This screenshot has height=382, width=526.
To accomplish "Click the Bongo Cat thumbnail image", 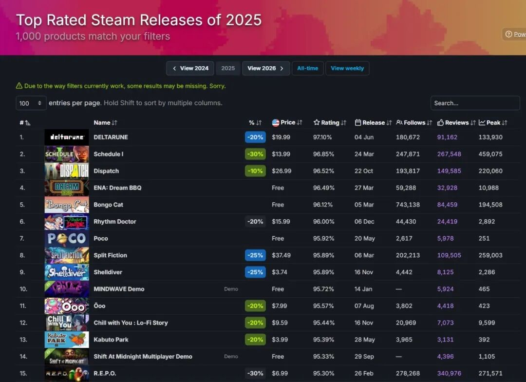I will [x=67, y=205].
